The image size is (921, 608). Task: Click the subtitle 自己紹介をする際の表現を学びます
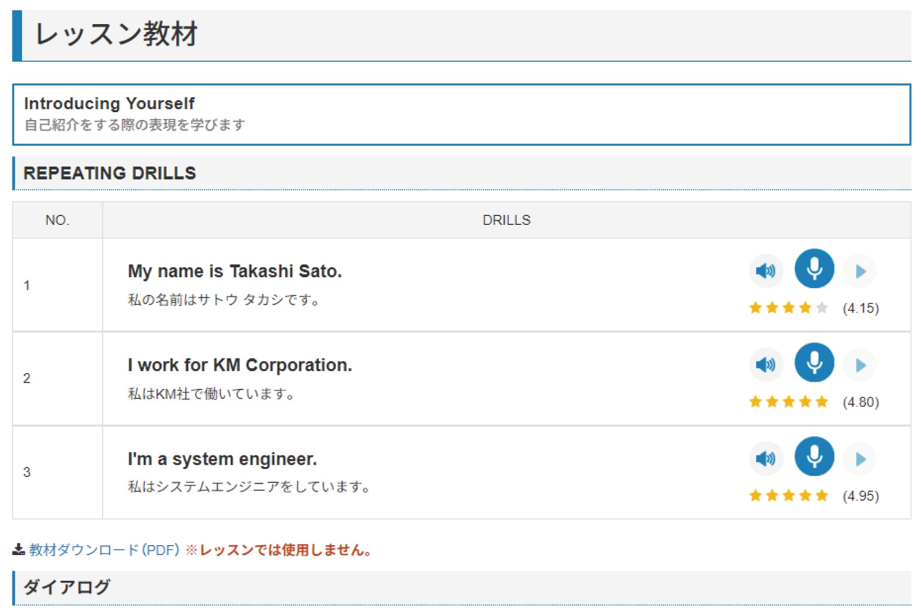click(134, 125)
